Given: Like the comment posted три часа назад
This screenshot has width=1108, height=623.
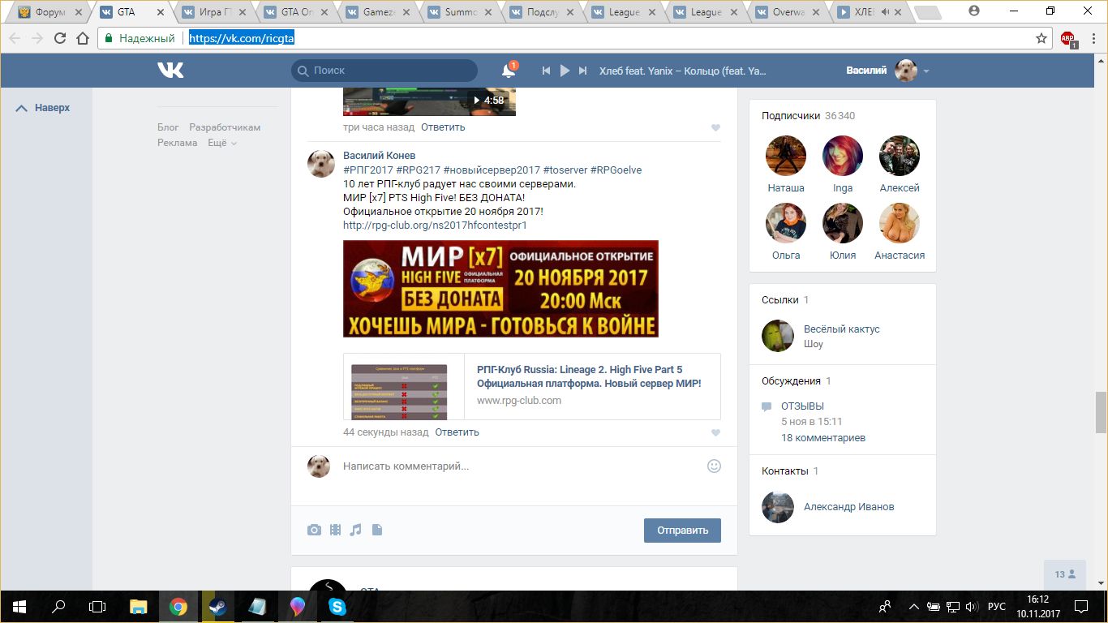Looking at the screenshot, I should (x=715, y=128).
